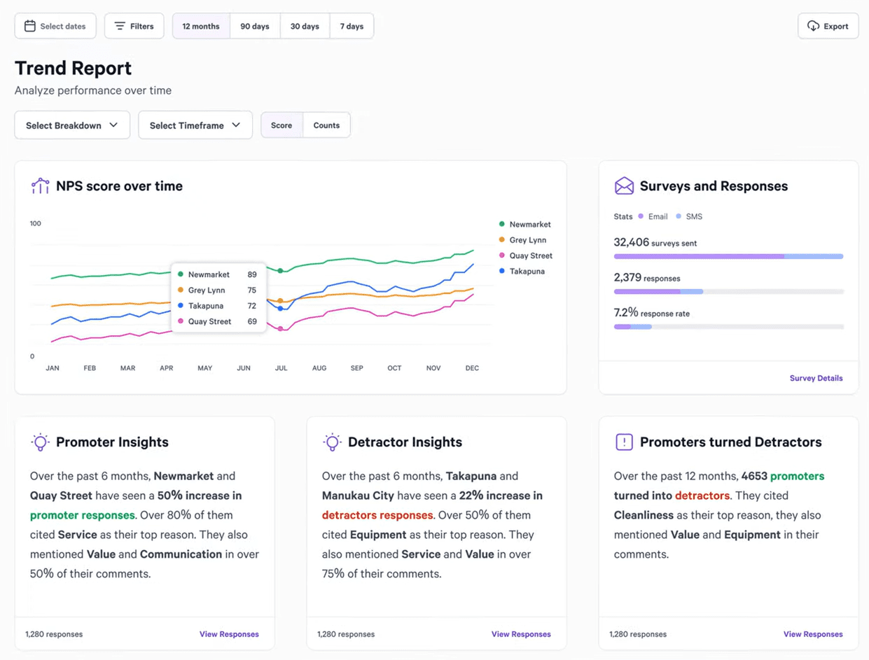Expand the Select Timeframe dropdown
This screenshot has width=869, height=660.
coord(195,125)
